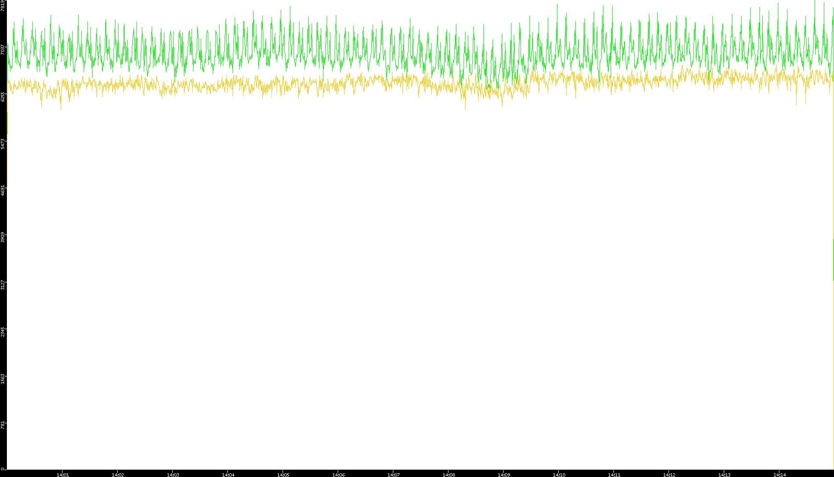
Task: Click the 14:07 time axis label
Action: click(393, 475)
